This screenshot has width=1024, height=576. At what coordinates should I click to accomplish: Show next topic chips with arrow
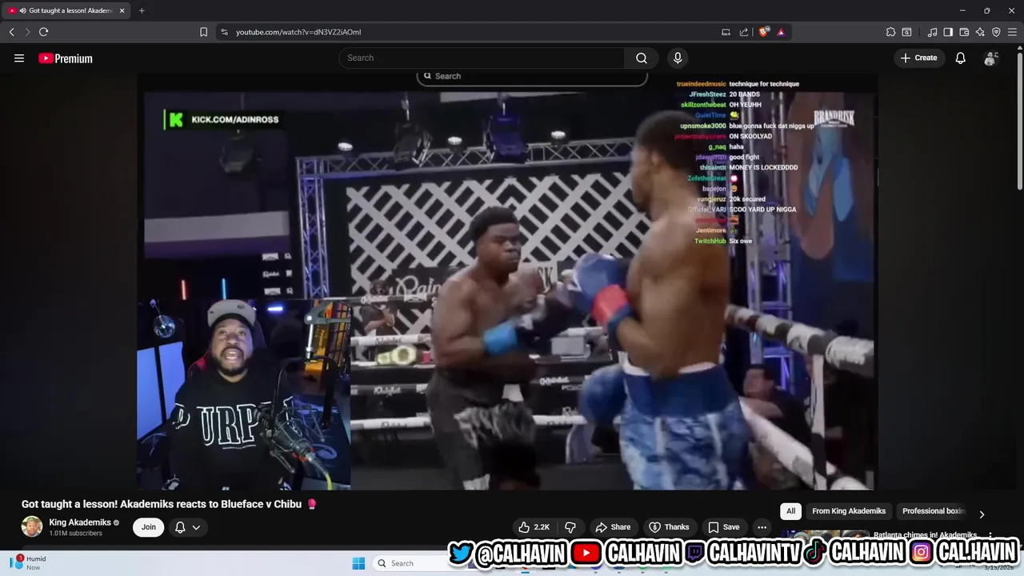pyautogui.click(x=982, y=514)
